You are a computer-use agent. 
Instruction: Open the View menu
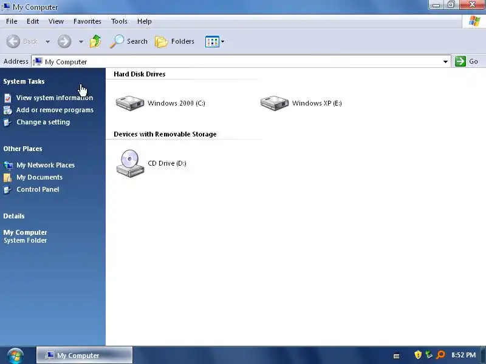click(56, 21)
